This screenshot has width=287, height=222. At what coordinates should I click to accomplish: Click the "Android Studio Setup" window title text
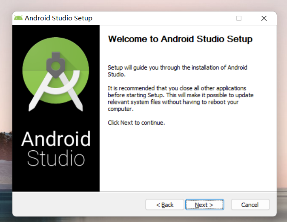[59, 18]
